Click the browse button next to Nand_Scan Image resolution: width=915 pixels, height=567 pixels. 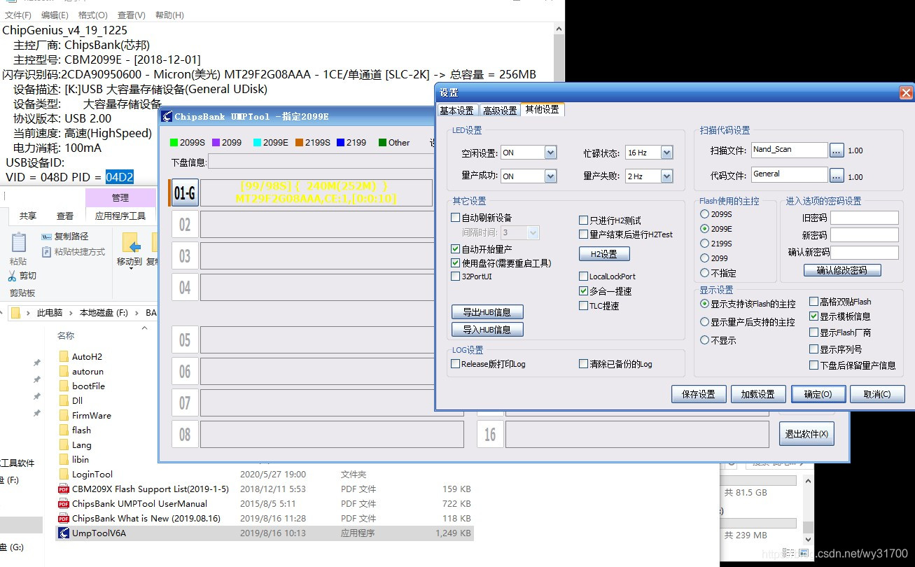point(837,150)
